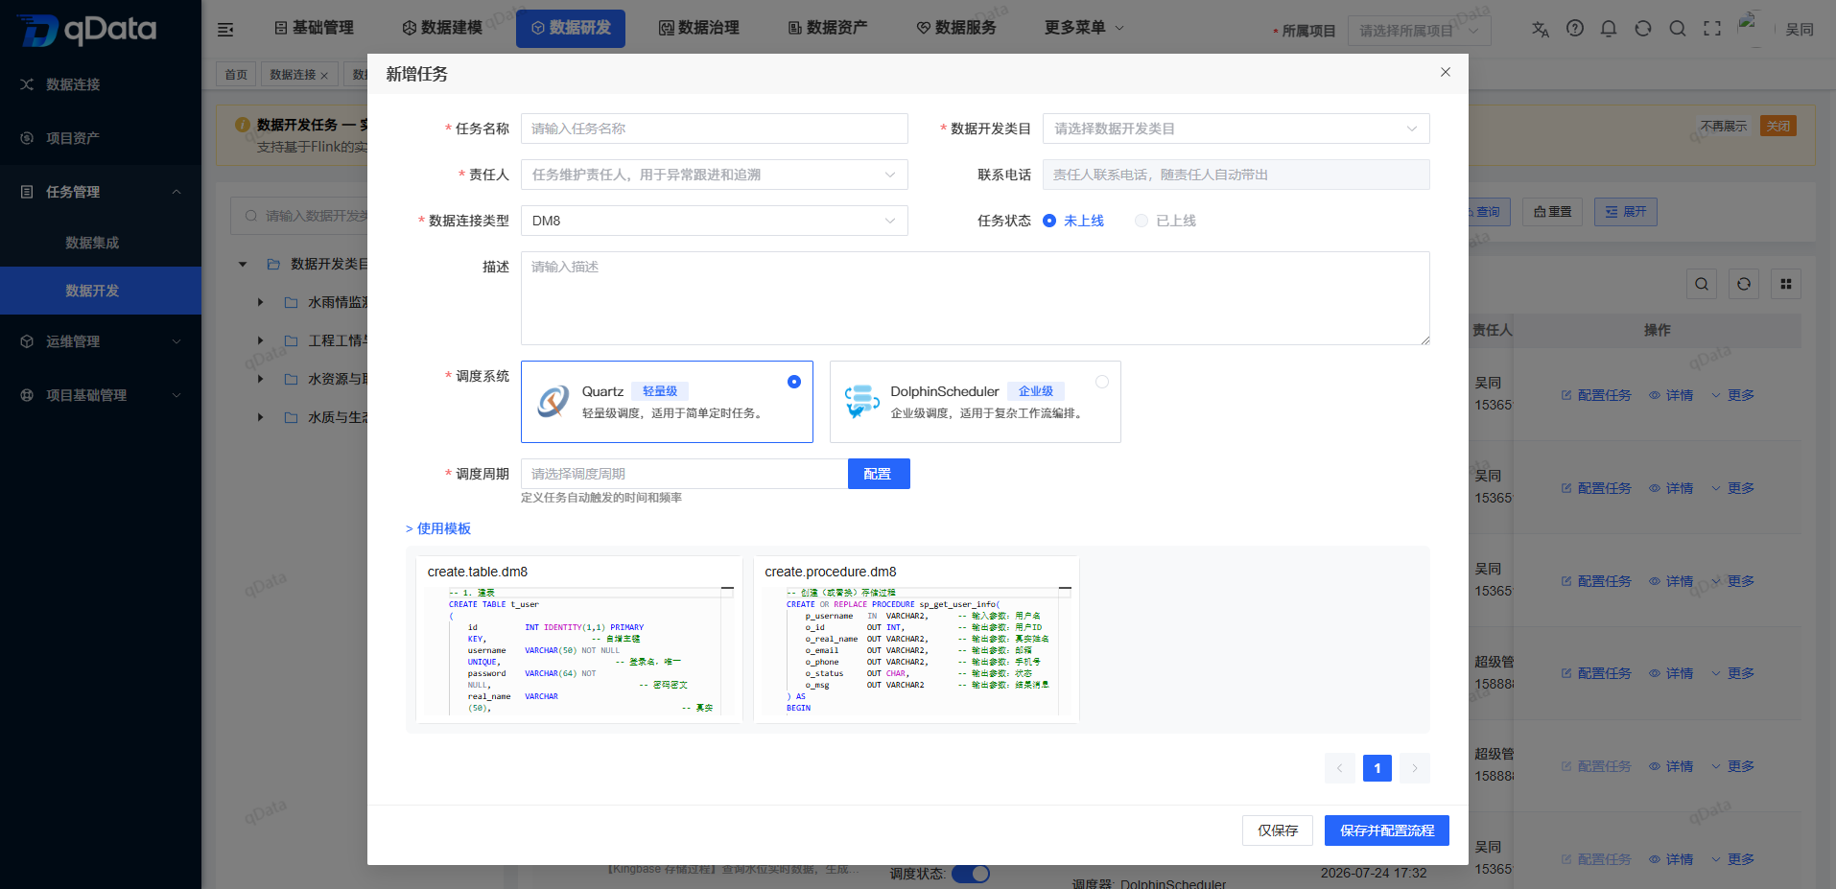Click 不再展示 on the banner
The width and height of the screenshot is (1836, 889).
tap(1724, 126)
